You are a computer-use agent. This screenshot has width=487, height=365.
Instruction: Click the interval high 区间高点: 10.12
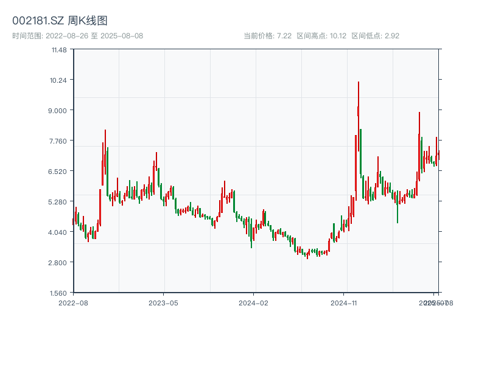(321, 36)
